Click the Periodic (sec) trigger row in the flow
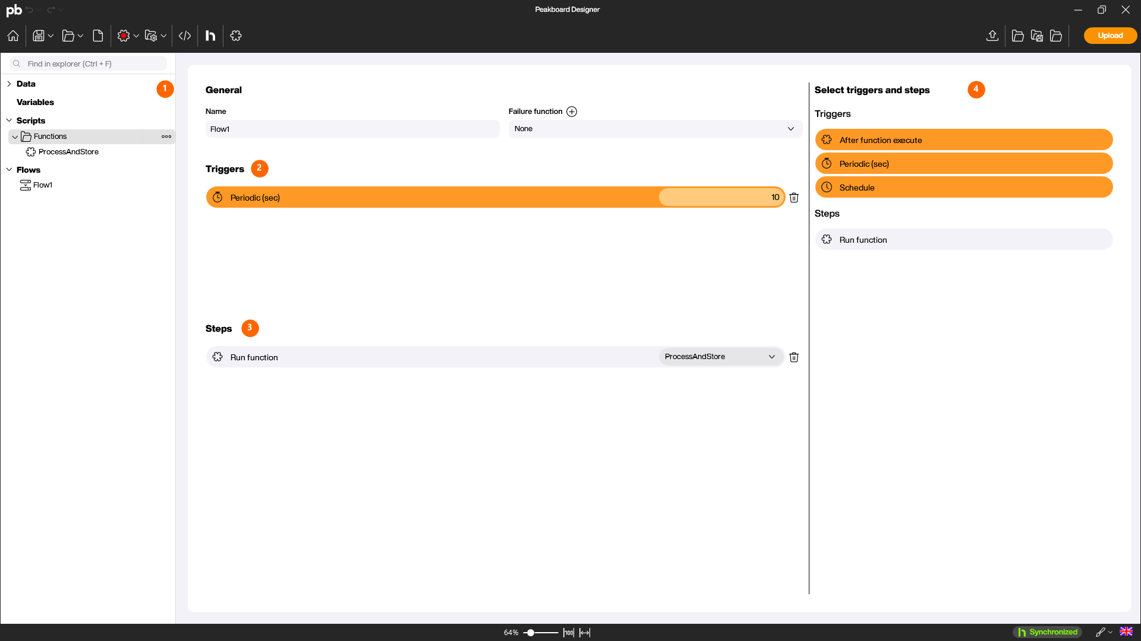 click(x=496, y=197)
